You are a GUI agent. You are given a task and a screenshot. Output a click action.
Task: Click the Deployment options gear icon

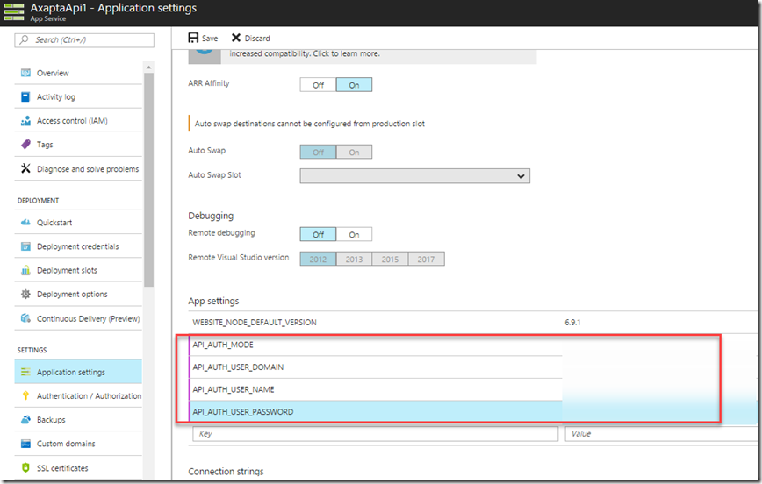tap(25, 294)
